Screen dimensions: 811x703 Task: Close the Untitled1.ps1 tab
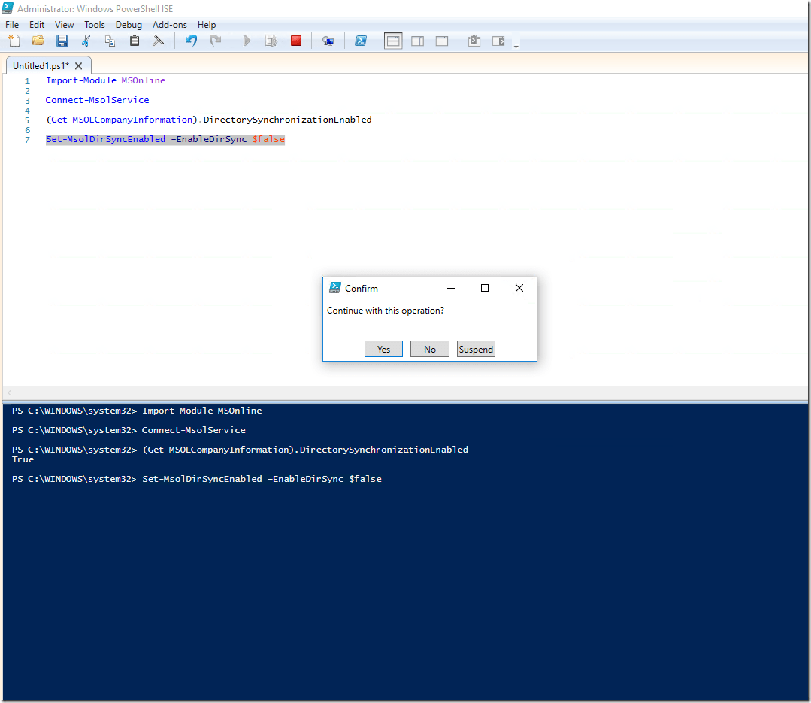pos(79,65)
